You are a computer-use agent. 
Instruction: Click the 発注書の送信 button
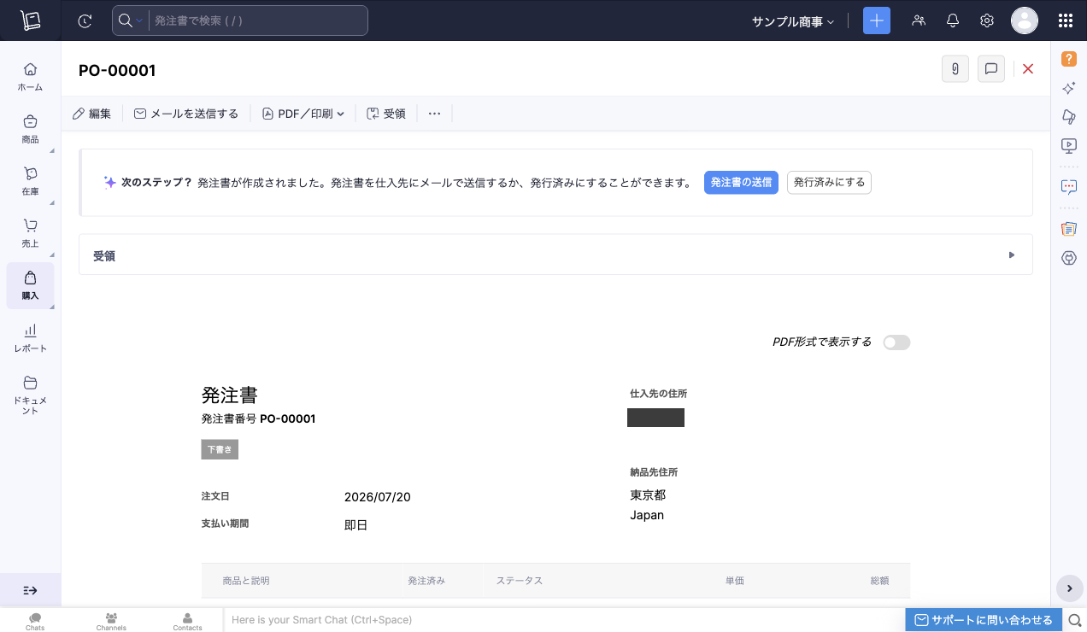pyautogui.click(x=741, y=183)
